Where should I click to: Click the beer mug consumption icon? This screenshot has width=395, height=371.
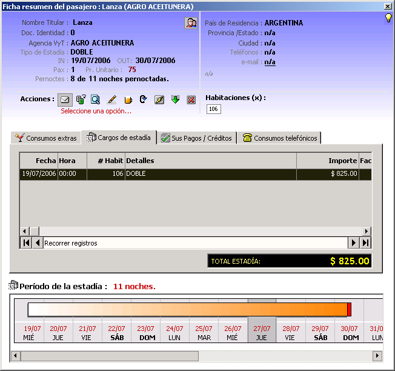click(128, 99)
